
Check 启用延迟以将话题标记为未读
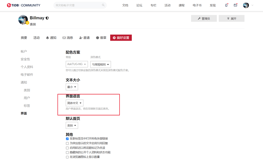click(x=67, y=148)
